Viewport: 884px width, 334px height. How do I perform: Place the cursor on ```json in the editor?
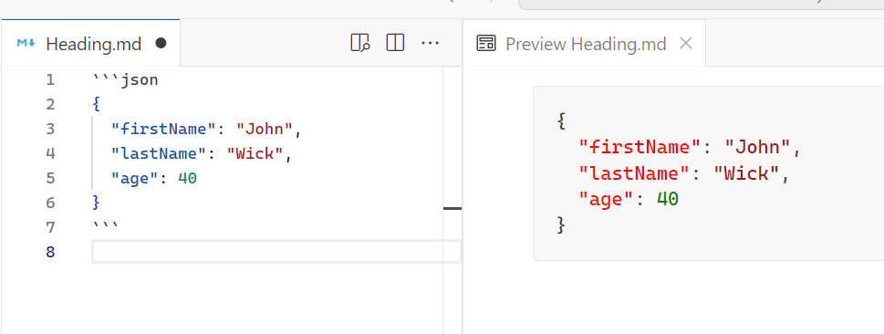[x=126, y=80]
